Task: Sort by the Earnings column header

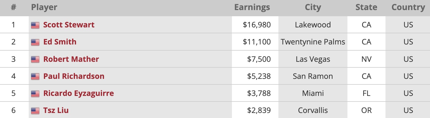Action: (252, 8)
